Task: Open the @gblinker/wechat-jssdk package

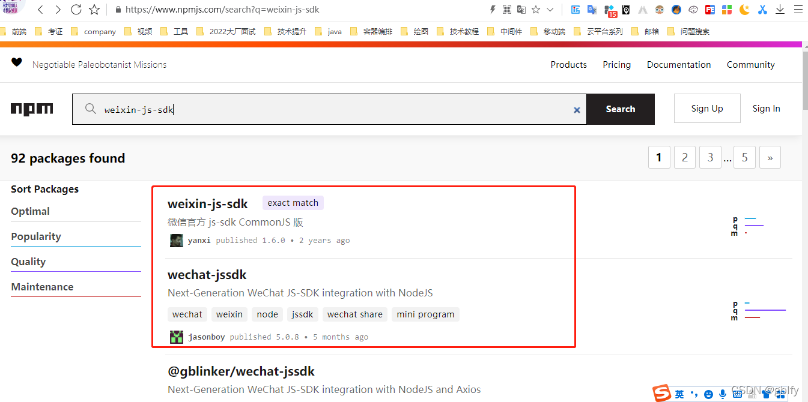Action: click(241, 371)
